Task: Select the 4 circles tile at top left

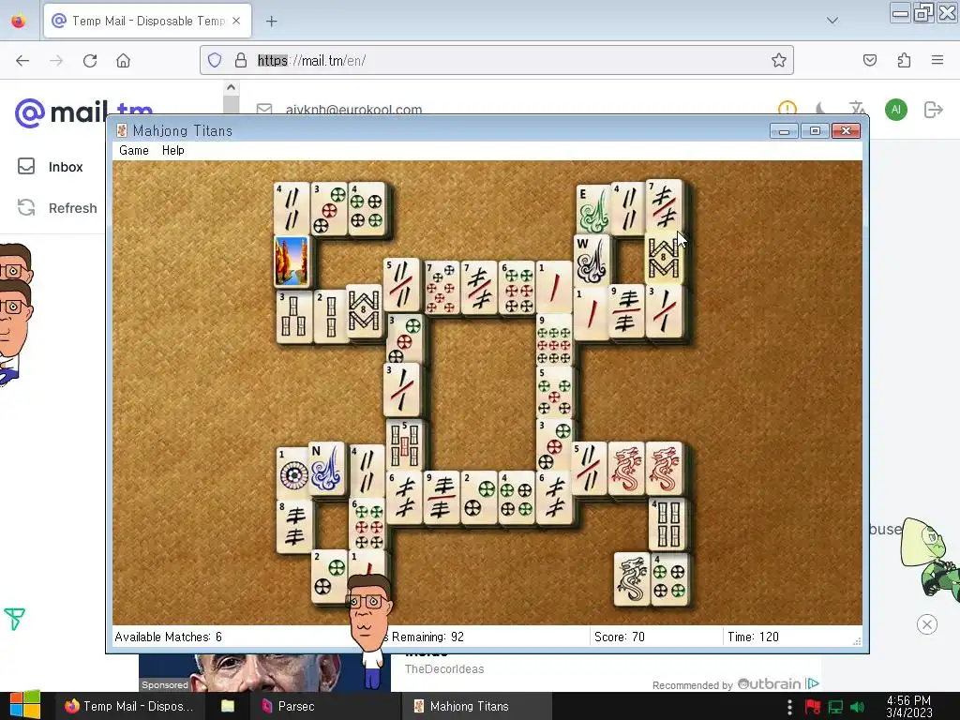Action: coord(367,208)
